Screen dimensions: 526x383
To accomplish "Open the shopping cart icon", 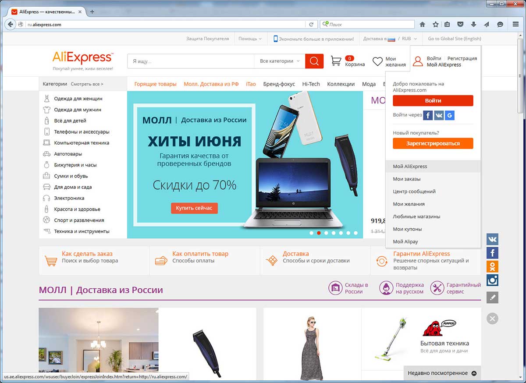I will click(336, 61).
